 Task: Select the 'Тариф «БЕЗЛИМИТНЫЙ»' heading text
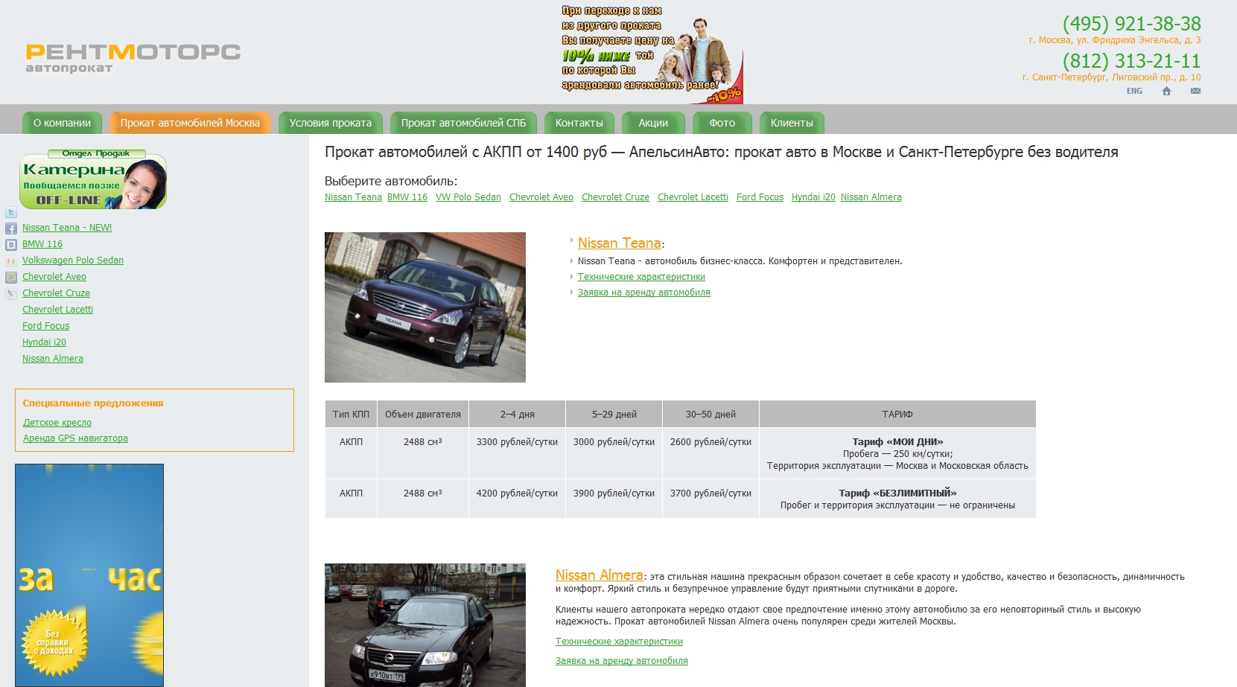click(x=897, y=493)
